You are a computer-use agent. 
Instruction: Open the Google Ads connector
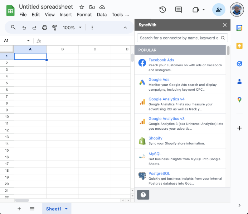pyautogui.click(x=180, y=85)
